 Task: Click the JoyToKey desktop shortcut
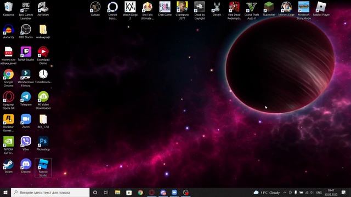click(x=43, y=9)
